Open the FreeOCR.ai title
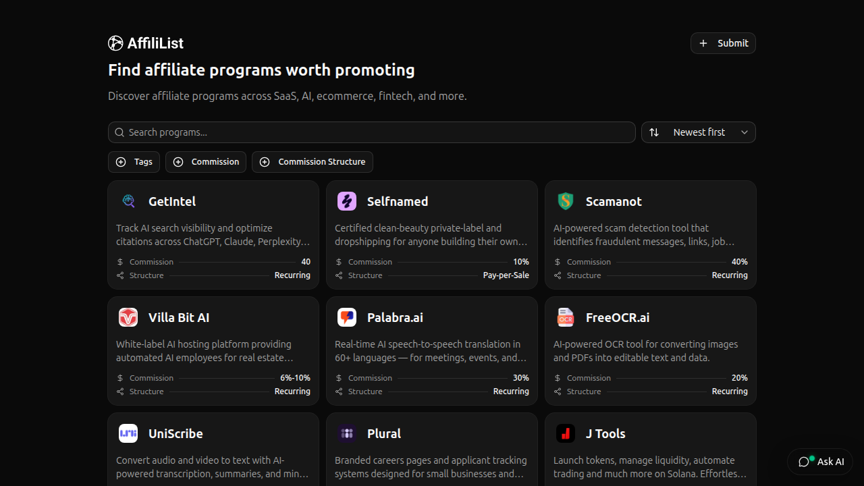The height and width of the screenshot is (486, 864). [618, 317]
